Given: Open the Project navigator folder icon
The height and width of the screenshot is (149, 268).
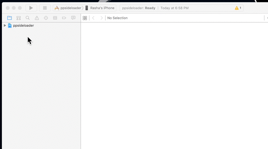Looking at the screenshot, I should [x=9, y=18].
